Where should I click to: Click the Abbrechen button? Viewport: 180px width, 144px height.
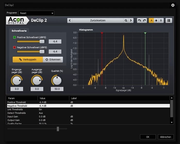[x=166, y=137]
